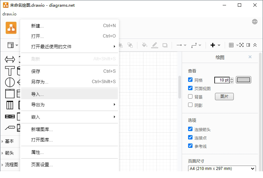Click the grid size 10 pt field
The image size is (263, 178).
tap(222, 80)
